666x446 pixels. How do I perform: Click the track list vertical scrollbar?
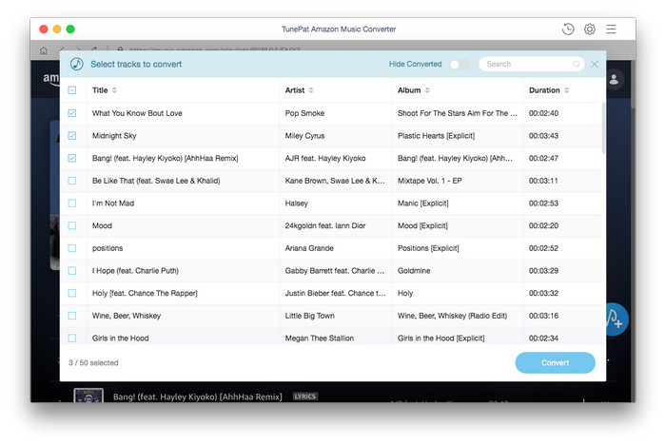pyautogui.click(x=603, y=128)
